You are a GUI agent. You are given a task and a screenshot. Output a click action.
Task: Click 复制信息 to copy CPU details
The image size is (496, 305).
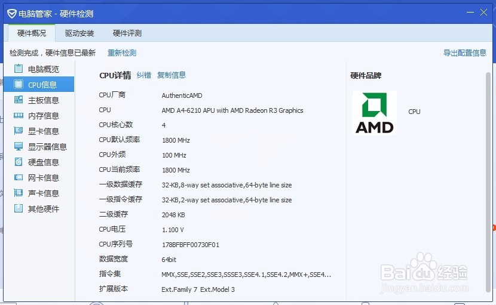pyautogui.click(x=172, y=75)
